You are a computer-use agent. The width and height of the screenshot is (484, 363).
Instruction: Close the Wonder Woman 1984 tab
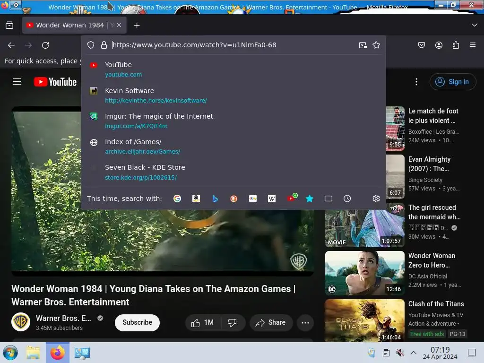119,26
